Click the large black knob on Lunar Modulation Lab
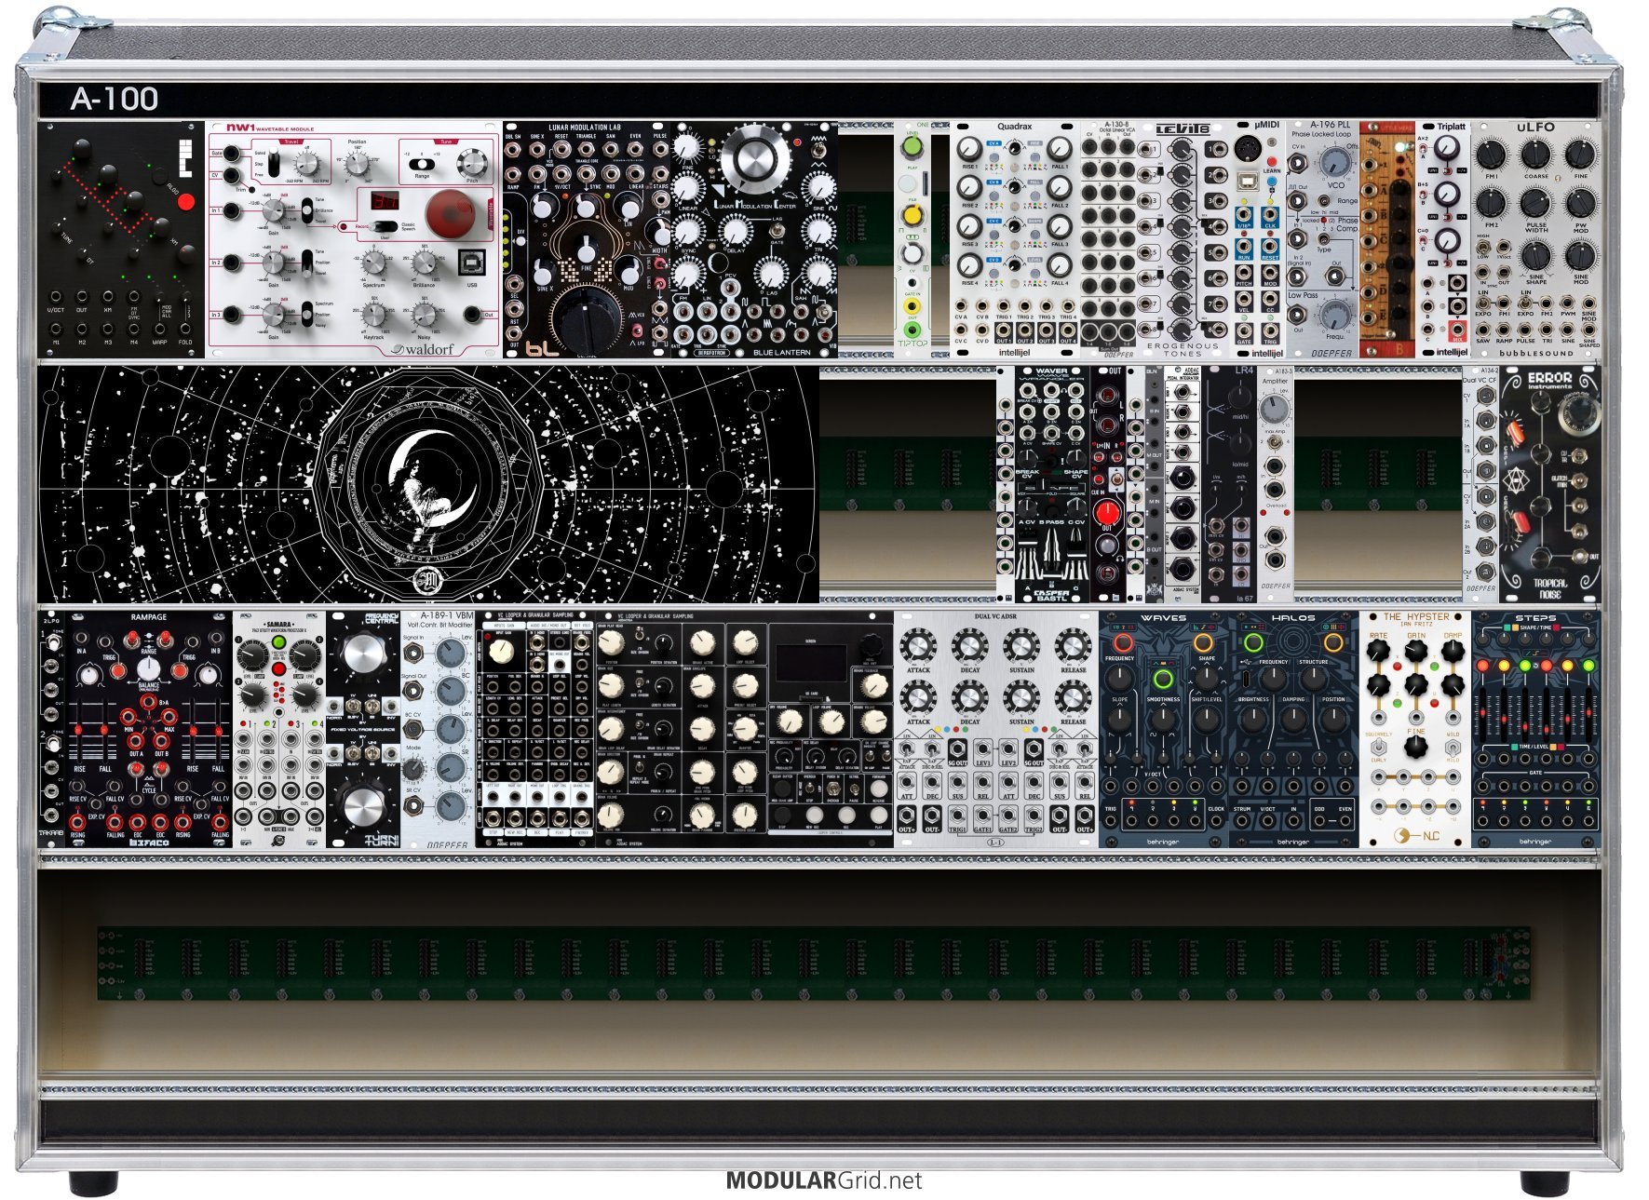Image resolution: width=1649 pixels, height=1200 pixels. pos(587,319)
